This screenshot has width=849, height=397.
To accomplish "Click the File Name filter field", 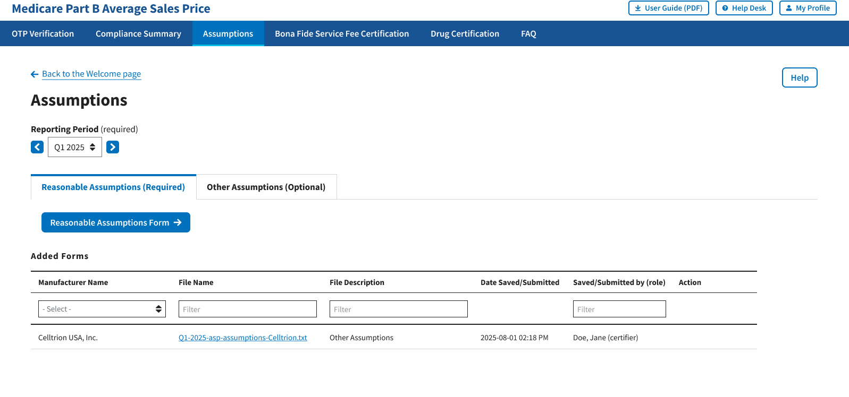I will tap(247, 309).
